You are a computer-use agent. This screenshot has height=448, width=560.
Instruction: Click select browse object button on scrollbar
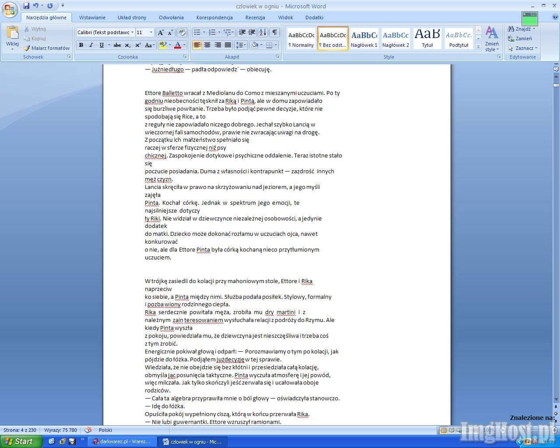pyautogui.click(x=556, y=413)
